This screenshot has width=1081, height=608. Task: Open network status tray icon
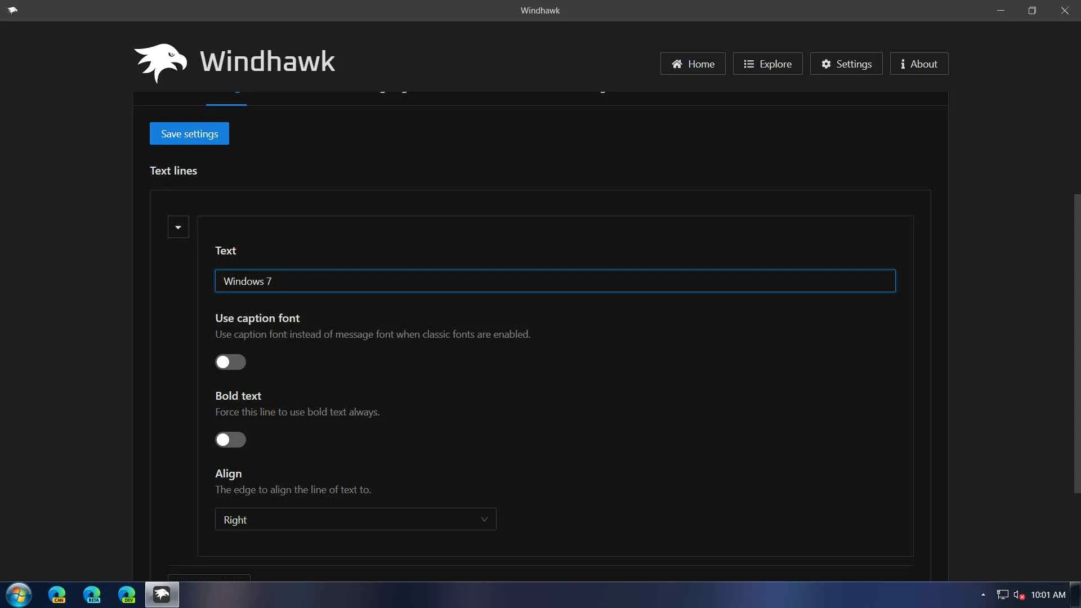[x=1002, y=594]
